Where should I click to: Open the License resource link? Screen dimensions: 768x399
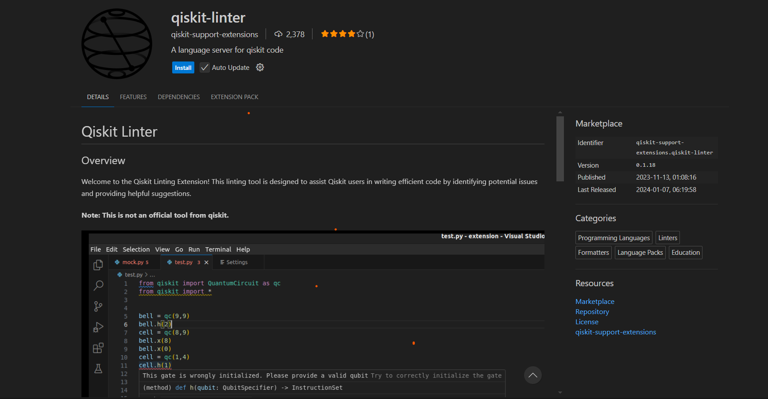coord(587,322)
